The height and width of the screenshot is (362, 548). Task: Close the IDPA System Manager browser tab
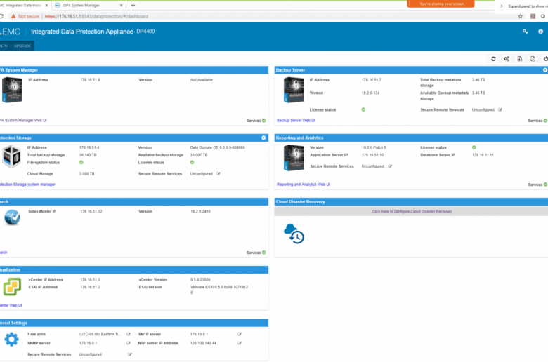click(x=122, y=5)
